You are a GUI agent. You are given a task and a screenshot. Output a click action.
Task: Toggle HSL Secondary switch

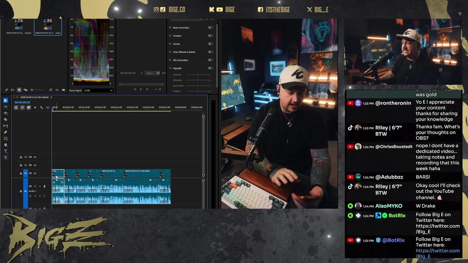(x=210, y=60)
